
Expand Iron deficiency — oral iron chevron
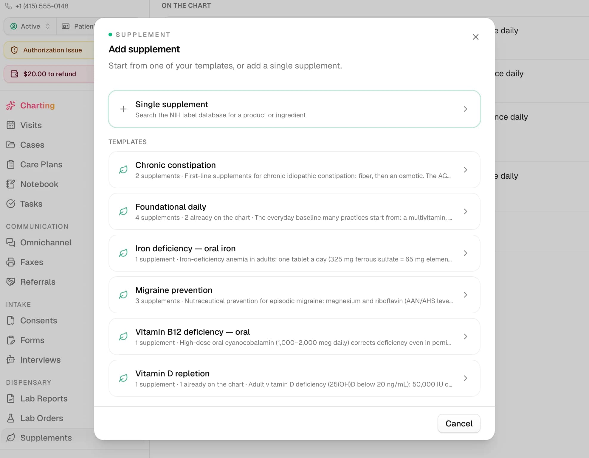(x=465, y=253)
